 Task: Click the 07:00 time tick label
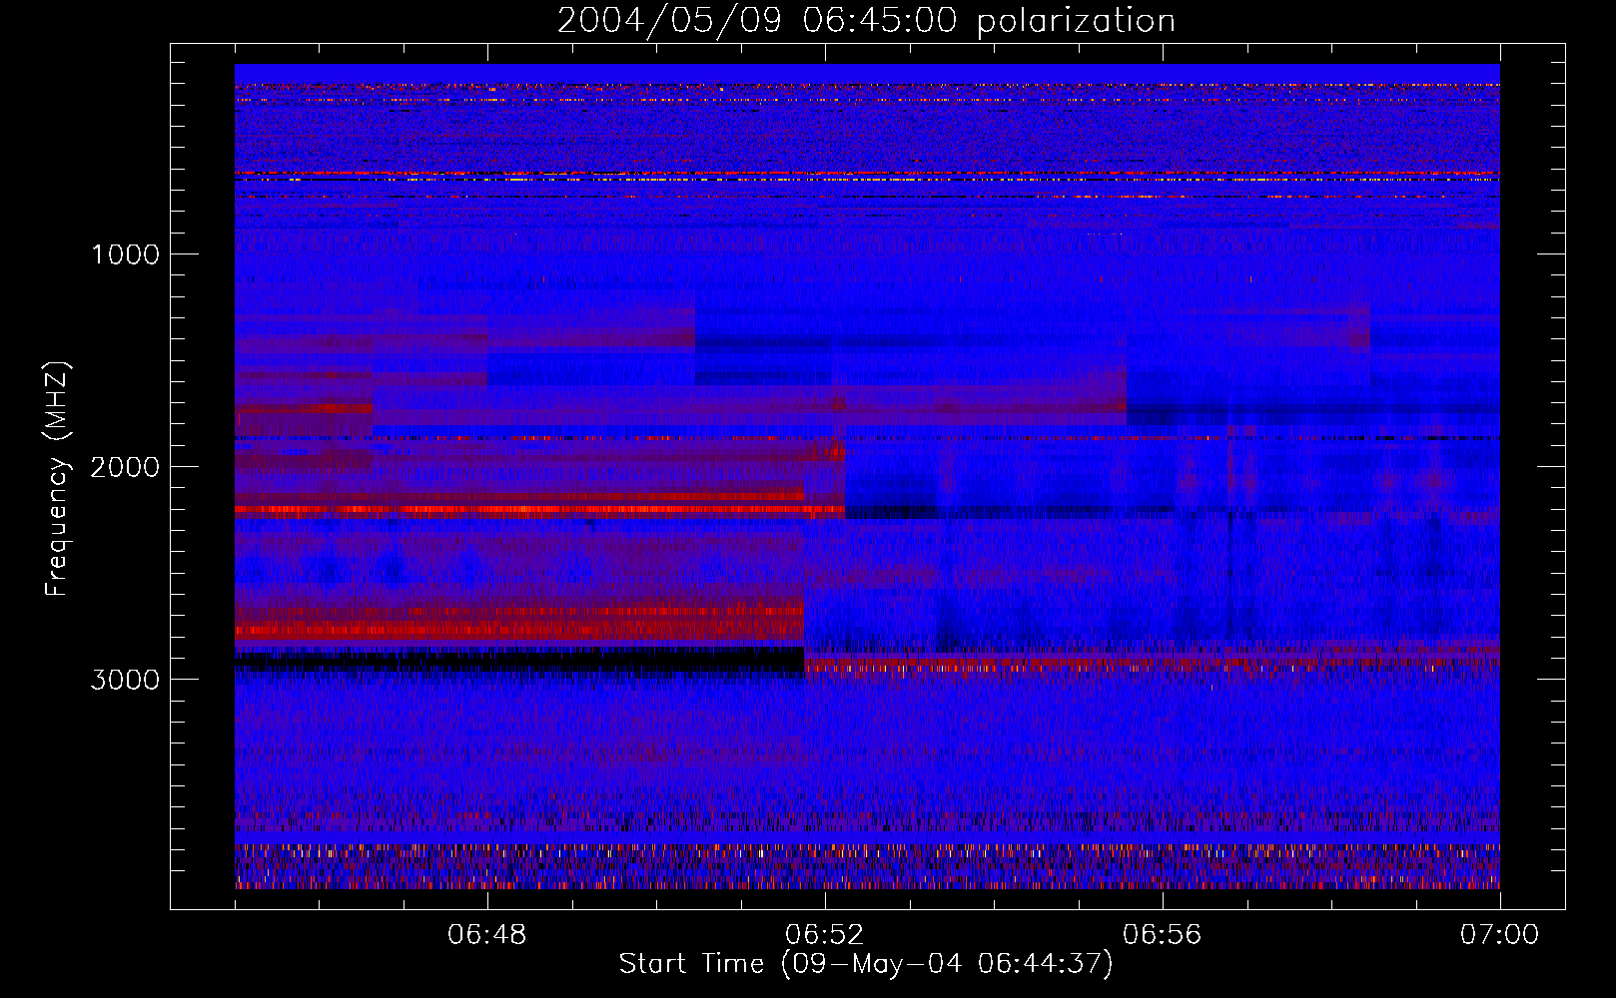point(1499,935)
